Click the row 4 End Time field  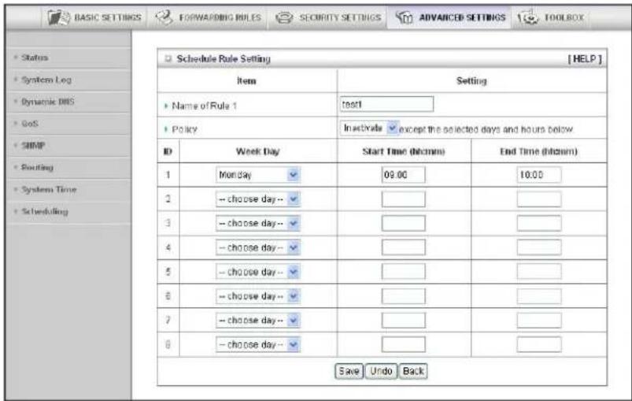tap(539, 247)
